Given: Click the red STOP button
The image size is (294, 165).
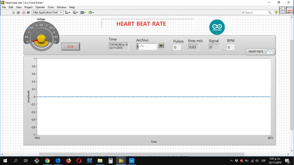Looking at the screenshot, I should (x=71, y=47).
